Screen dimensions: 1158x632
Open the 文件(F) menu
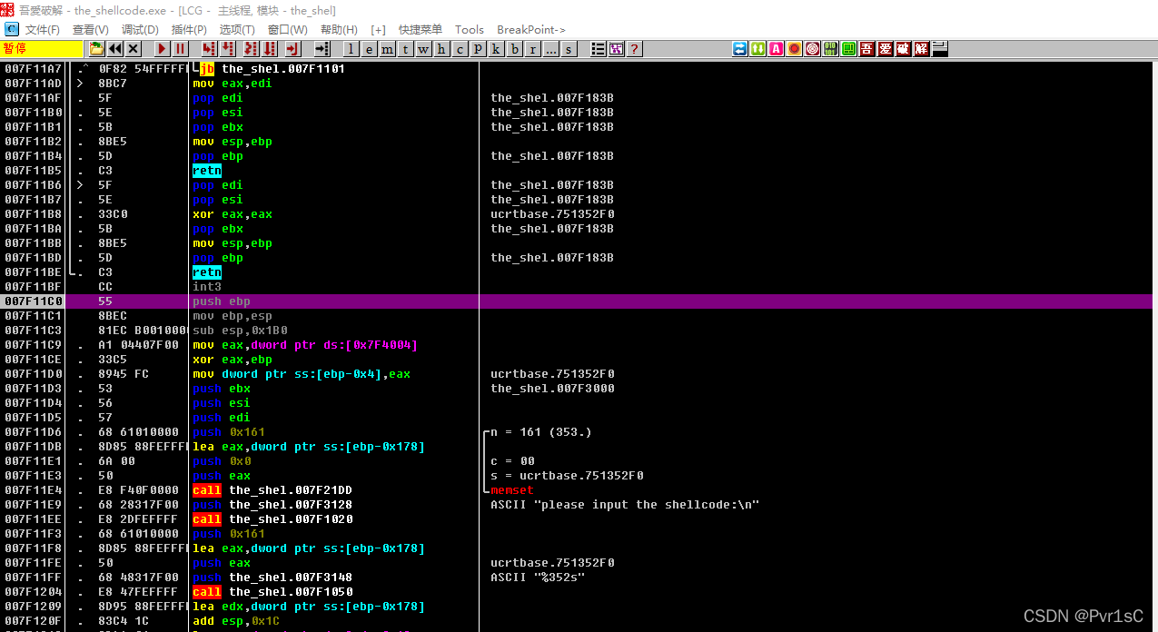coord(43,30)
